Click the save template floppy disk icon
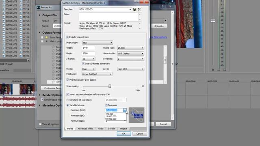260x146 pixels. 134,9
